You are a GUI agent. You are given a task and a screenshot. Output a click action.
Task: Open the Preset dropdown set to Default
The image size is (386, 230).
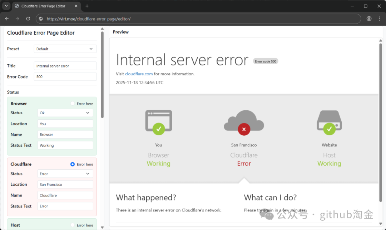65,49
